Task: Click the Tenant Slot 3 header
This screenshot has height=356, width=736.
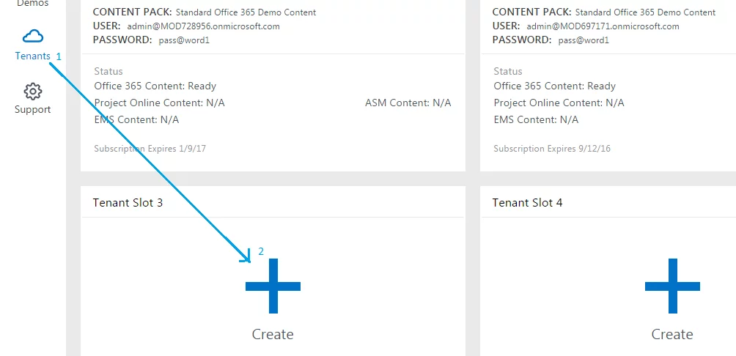Action: point(128,203)
